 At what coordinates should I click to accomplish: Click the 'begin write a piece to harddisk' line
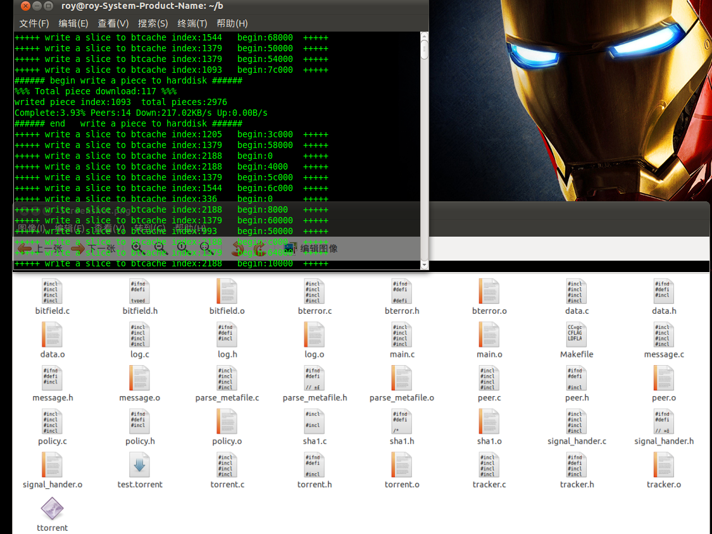(x=128, y=81)
